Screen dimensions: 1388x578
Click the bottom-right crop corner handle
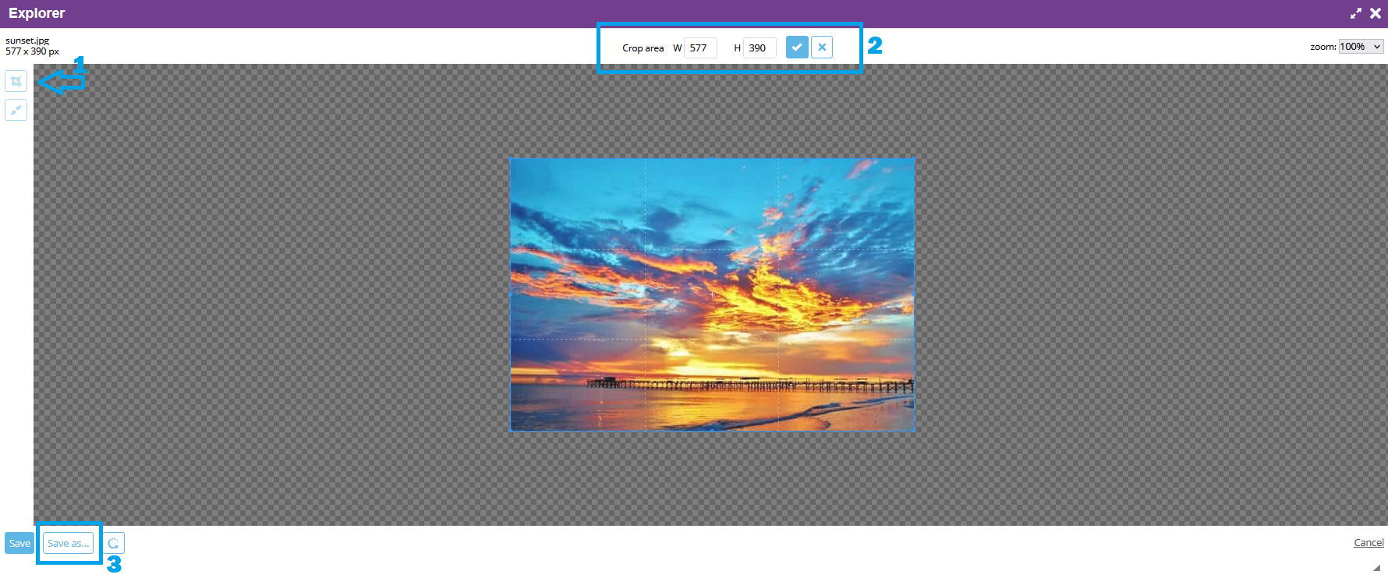point(914,430)
